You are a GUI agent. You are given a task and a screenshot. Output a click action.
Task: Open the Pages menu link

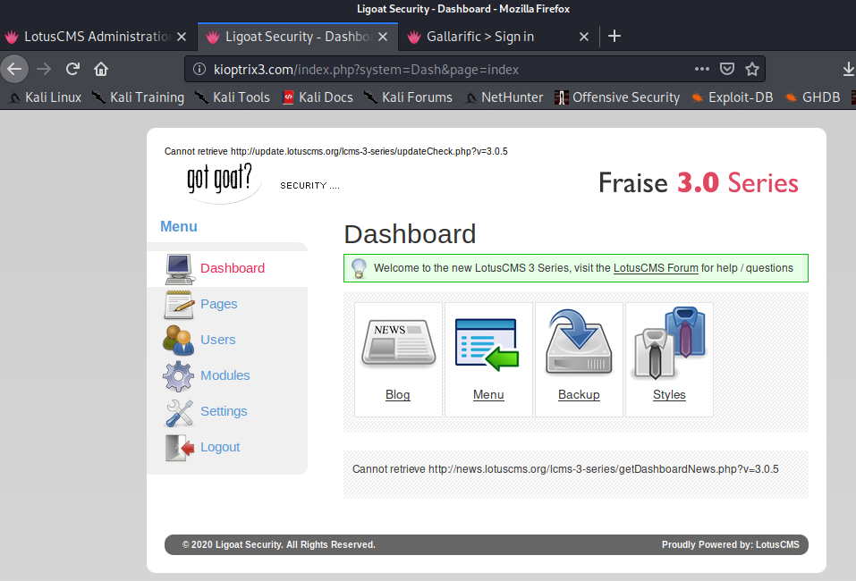click(219, 304)
